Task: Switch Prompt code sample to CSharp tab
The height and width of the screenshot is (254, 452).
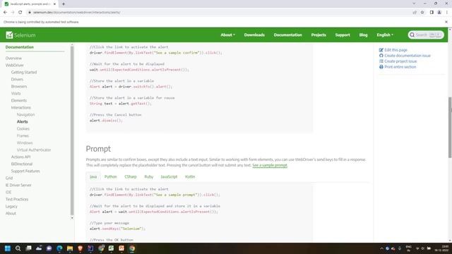Action: click(x=130, y=176)
